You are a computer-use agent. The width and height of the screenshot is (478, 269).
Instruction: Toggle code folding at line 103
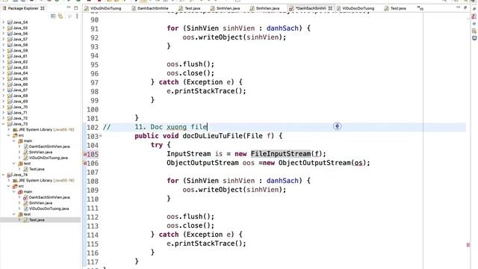[x=100, y=136]
